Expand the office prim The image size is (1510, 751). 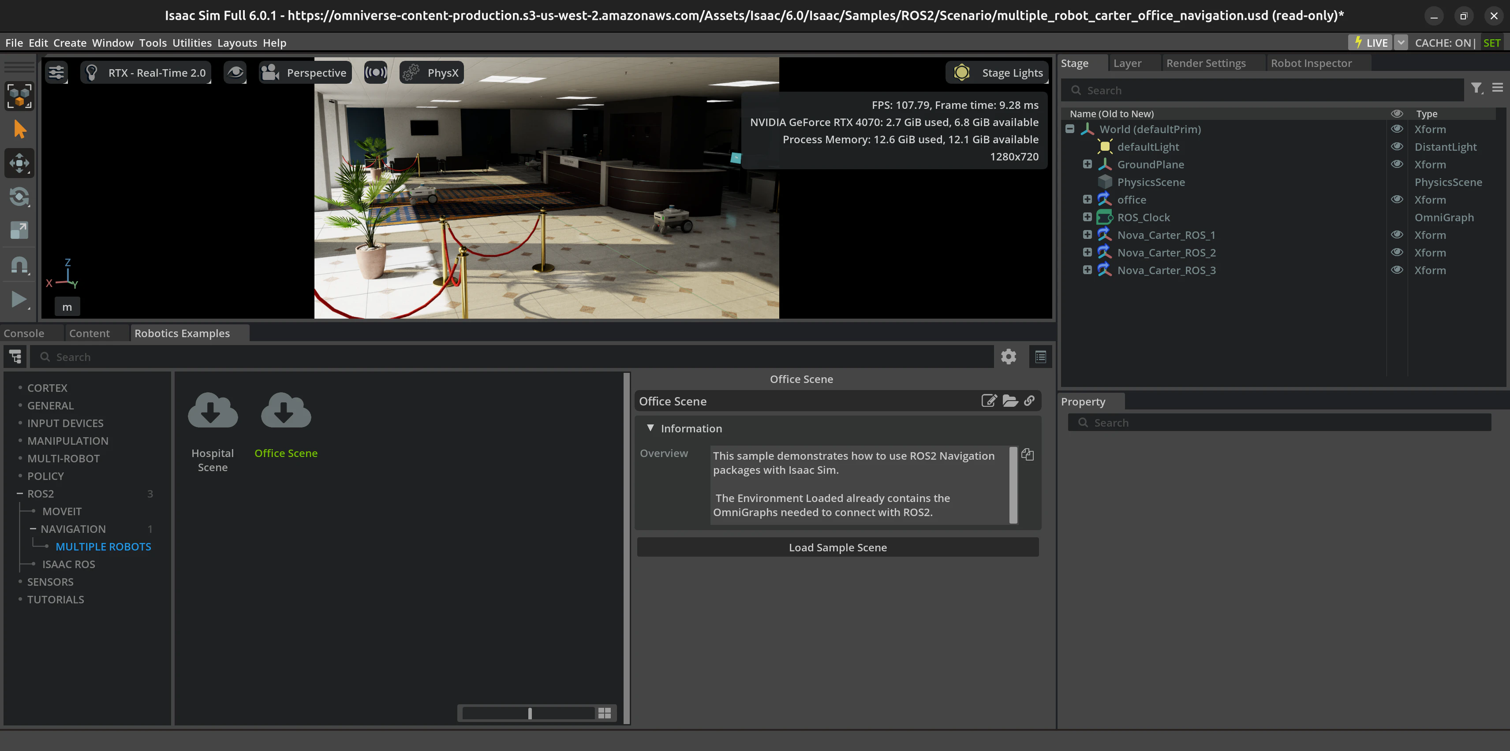pos(1088,199)
